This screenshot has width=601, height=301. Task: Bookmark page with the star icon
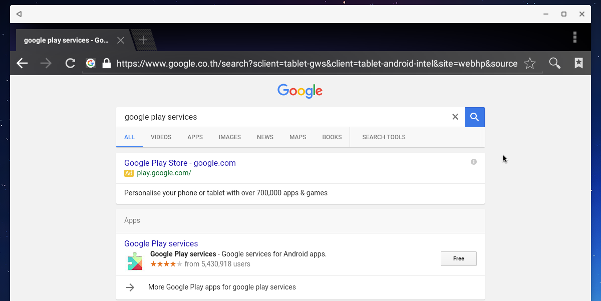530,63
